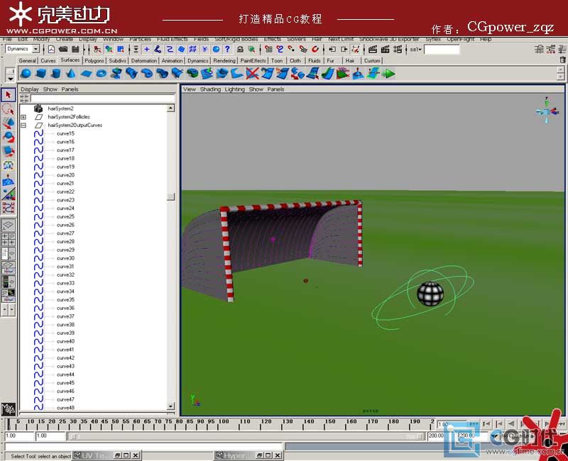
Task: Activate the Scale tool in toolbox
Action: (9, 151)
